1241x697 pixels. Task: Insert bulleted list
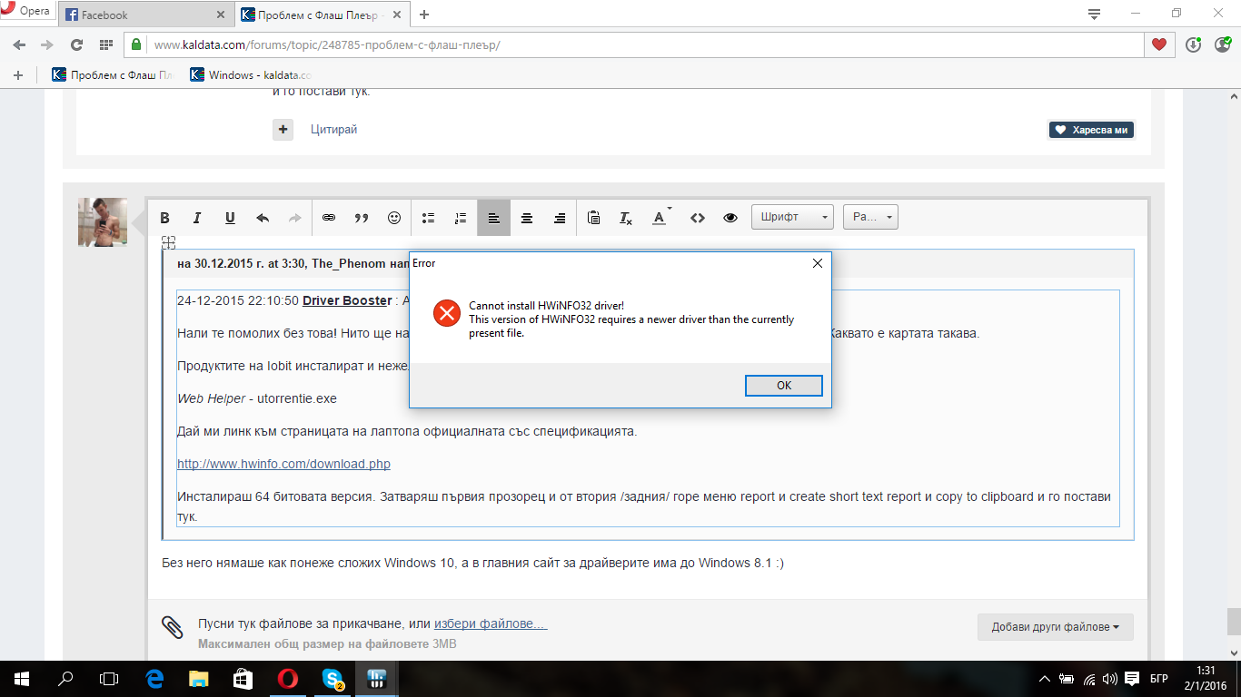coord(428,218)
